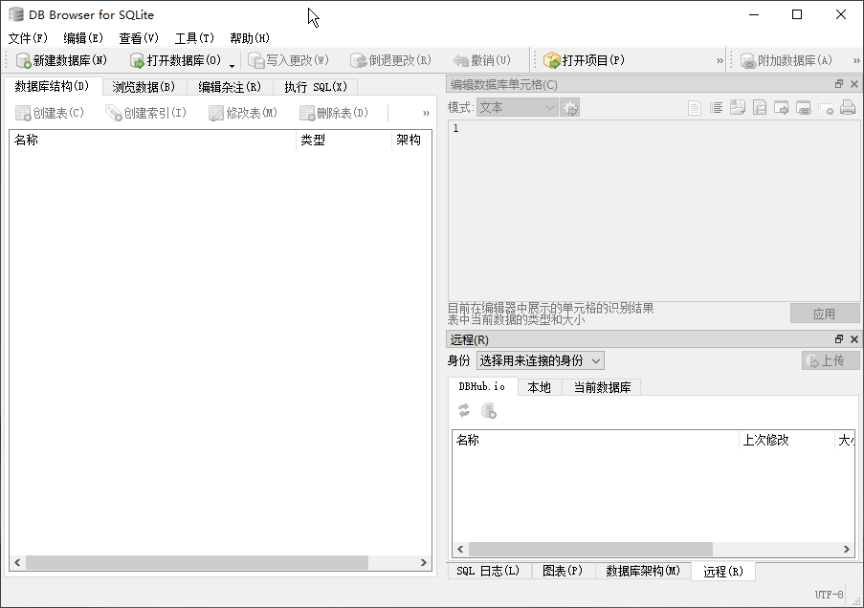Click Modify Table (修改表) button
The height and width of the screenshot is (608, 864).
243,113
